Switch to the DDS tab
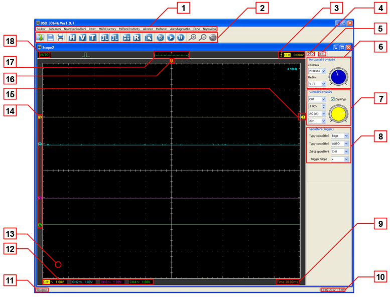The height and width of the screenshot is (301, 390). pos(321,54)
